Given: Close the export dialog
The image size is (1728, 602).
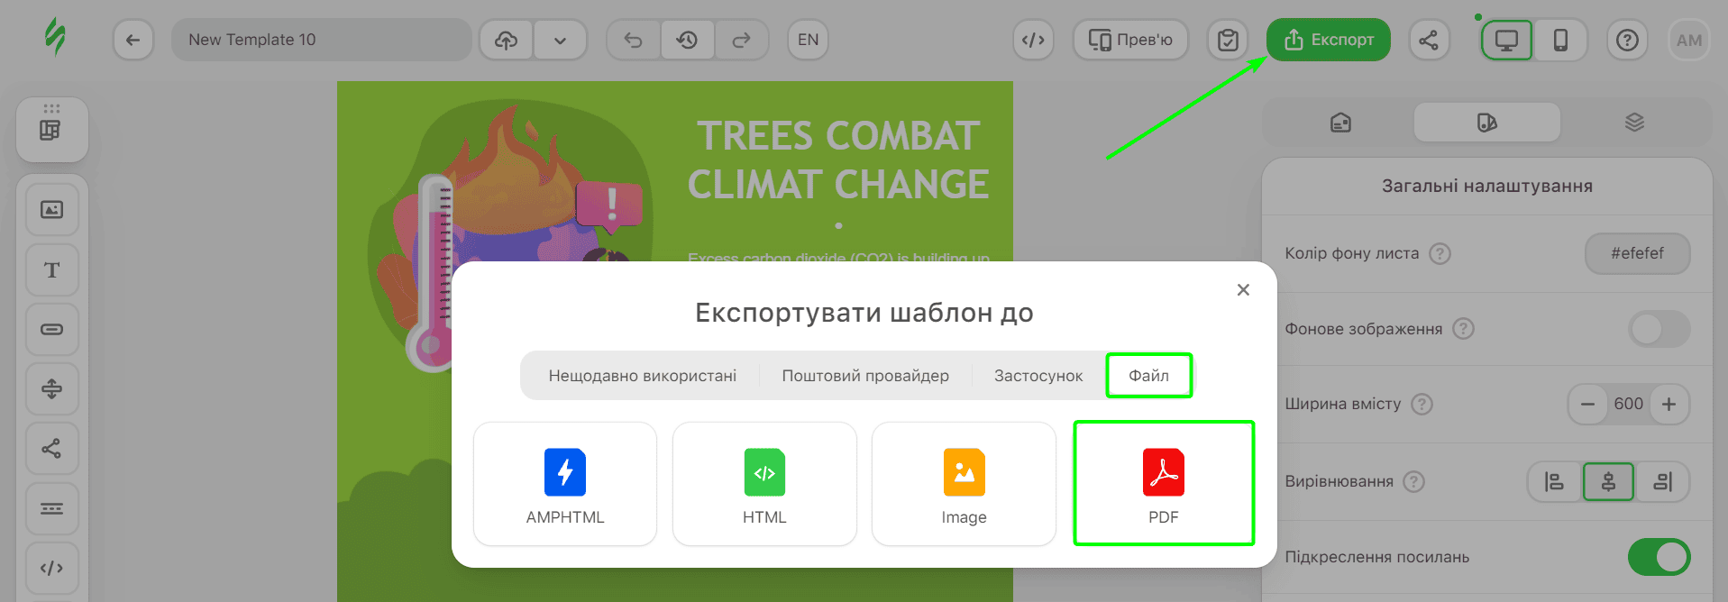Looking at the screenshot, I should point(1243,289).
